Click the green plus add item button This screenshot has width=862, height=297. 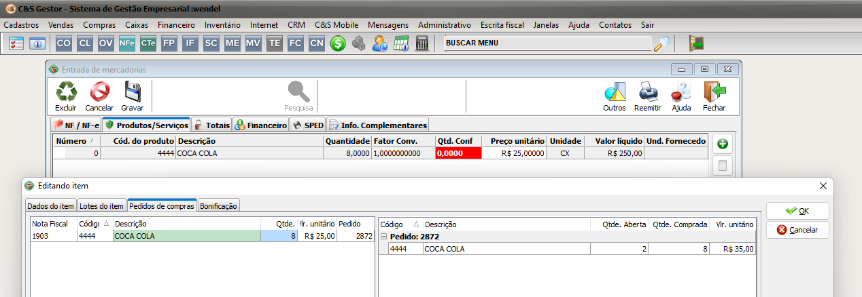coord(722,144)
